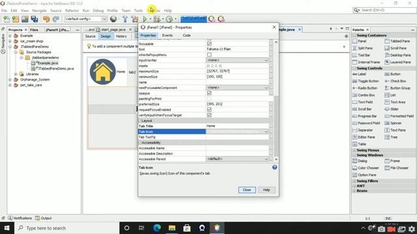
Task: Click the Properties dialog vertical scrollbar
Action: 276,126
